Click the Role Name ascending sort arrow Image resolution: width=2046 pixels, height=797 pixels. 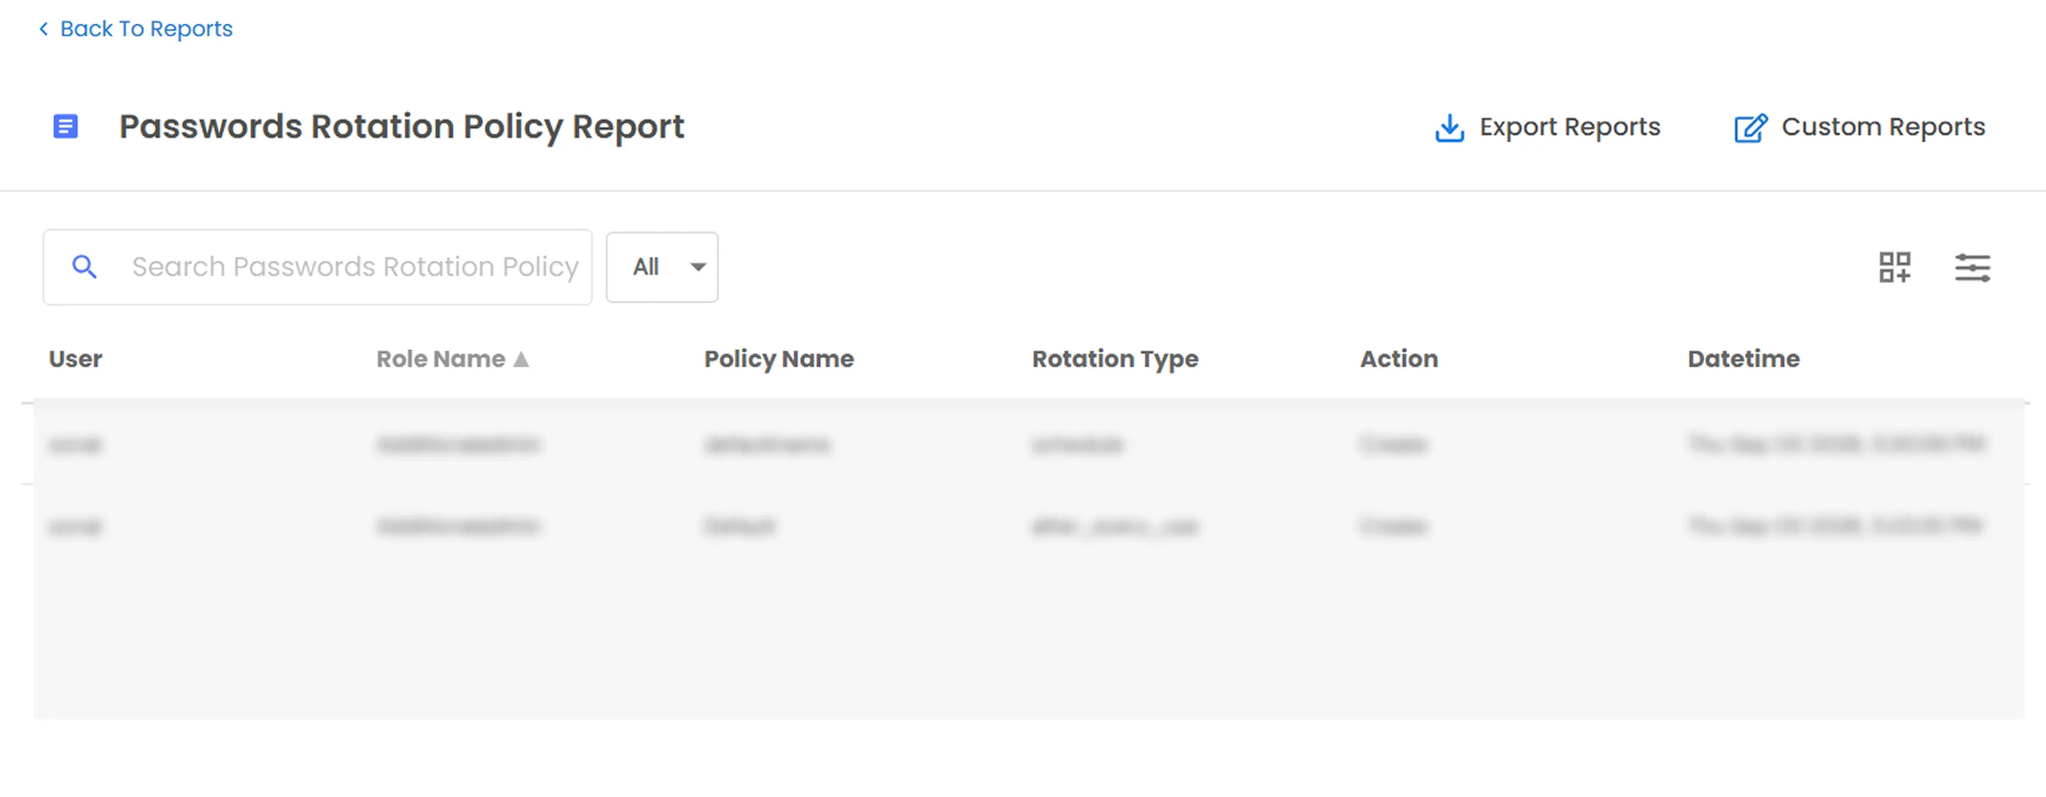[x=521, y=360]
